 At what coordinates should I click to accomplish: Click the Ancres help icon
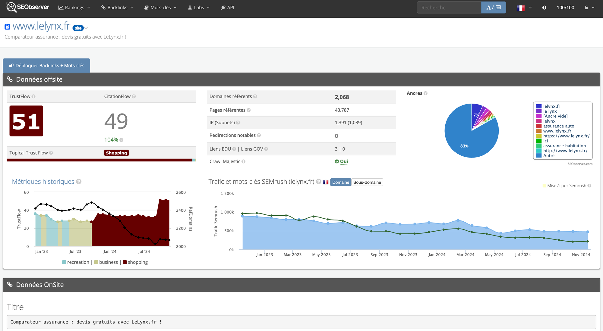click(425, 93)
